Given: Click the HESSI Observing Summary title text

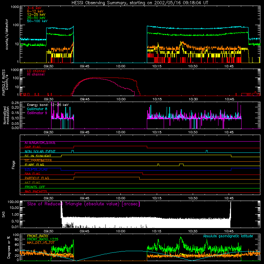Looking at the screenshot, I should (140, 3).
